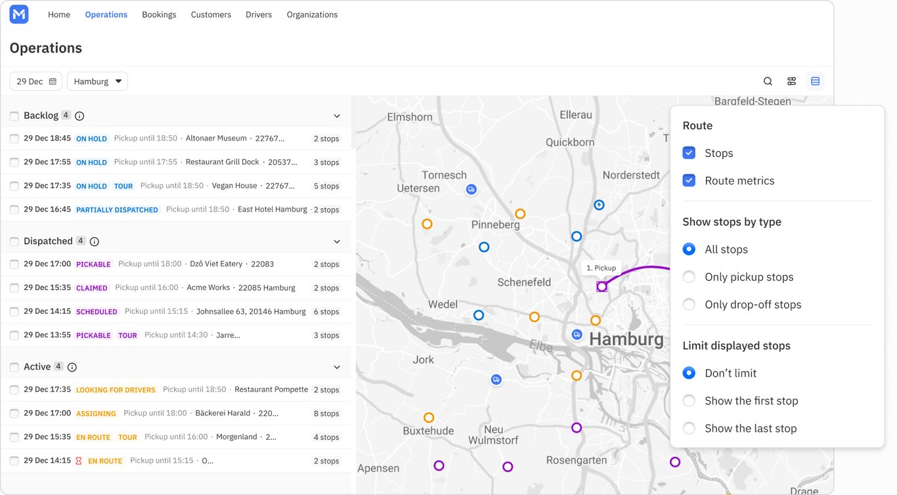
Task: Uncheck the Route metrics checkbox
Action: pos(689,181)
